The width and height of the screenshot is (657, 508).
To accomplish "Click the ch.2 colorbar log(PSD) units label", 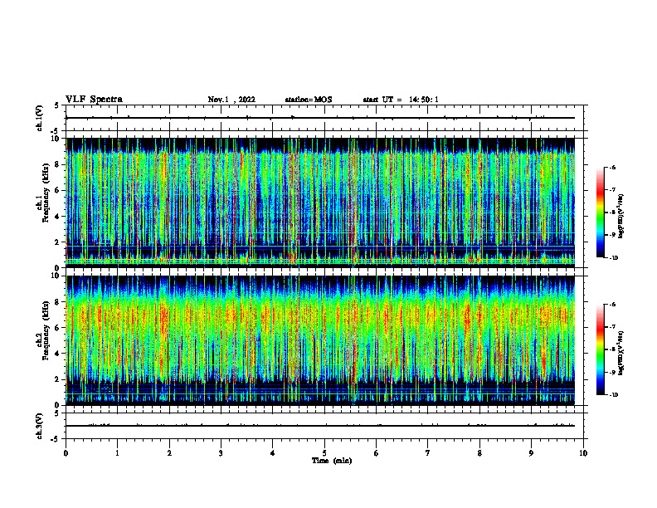I will [621, 354].
